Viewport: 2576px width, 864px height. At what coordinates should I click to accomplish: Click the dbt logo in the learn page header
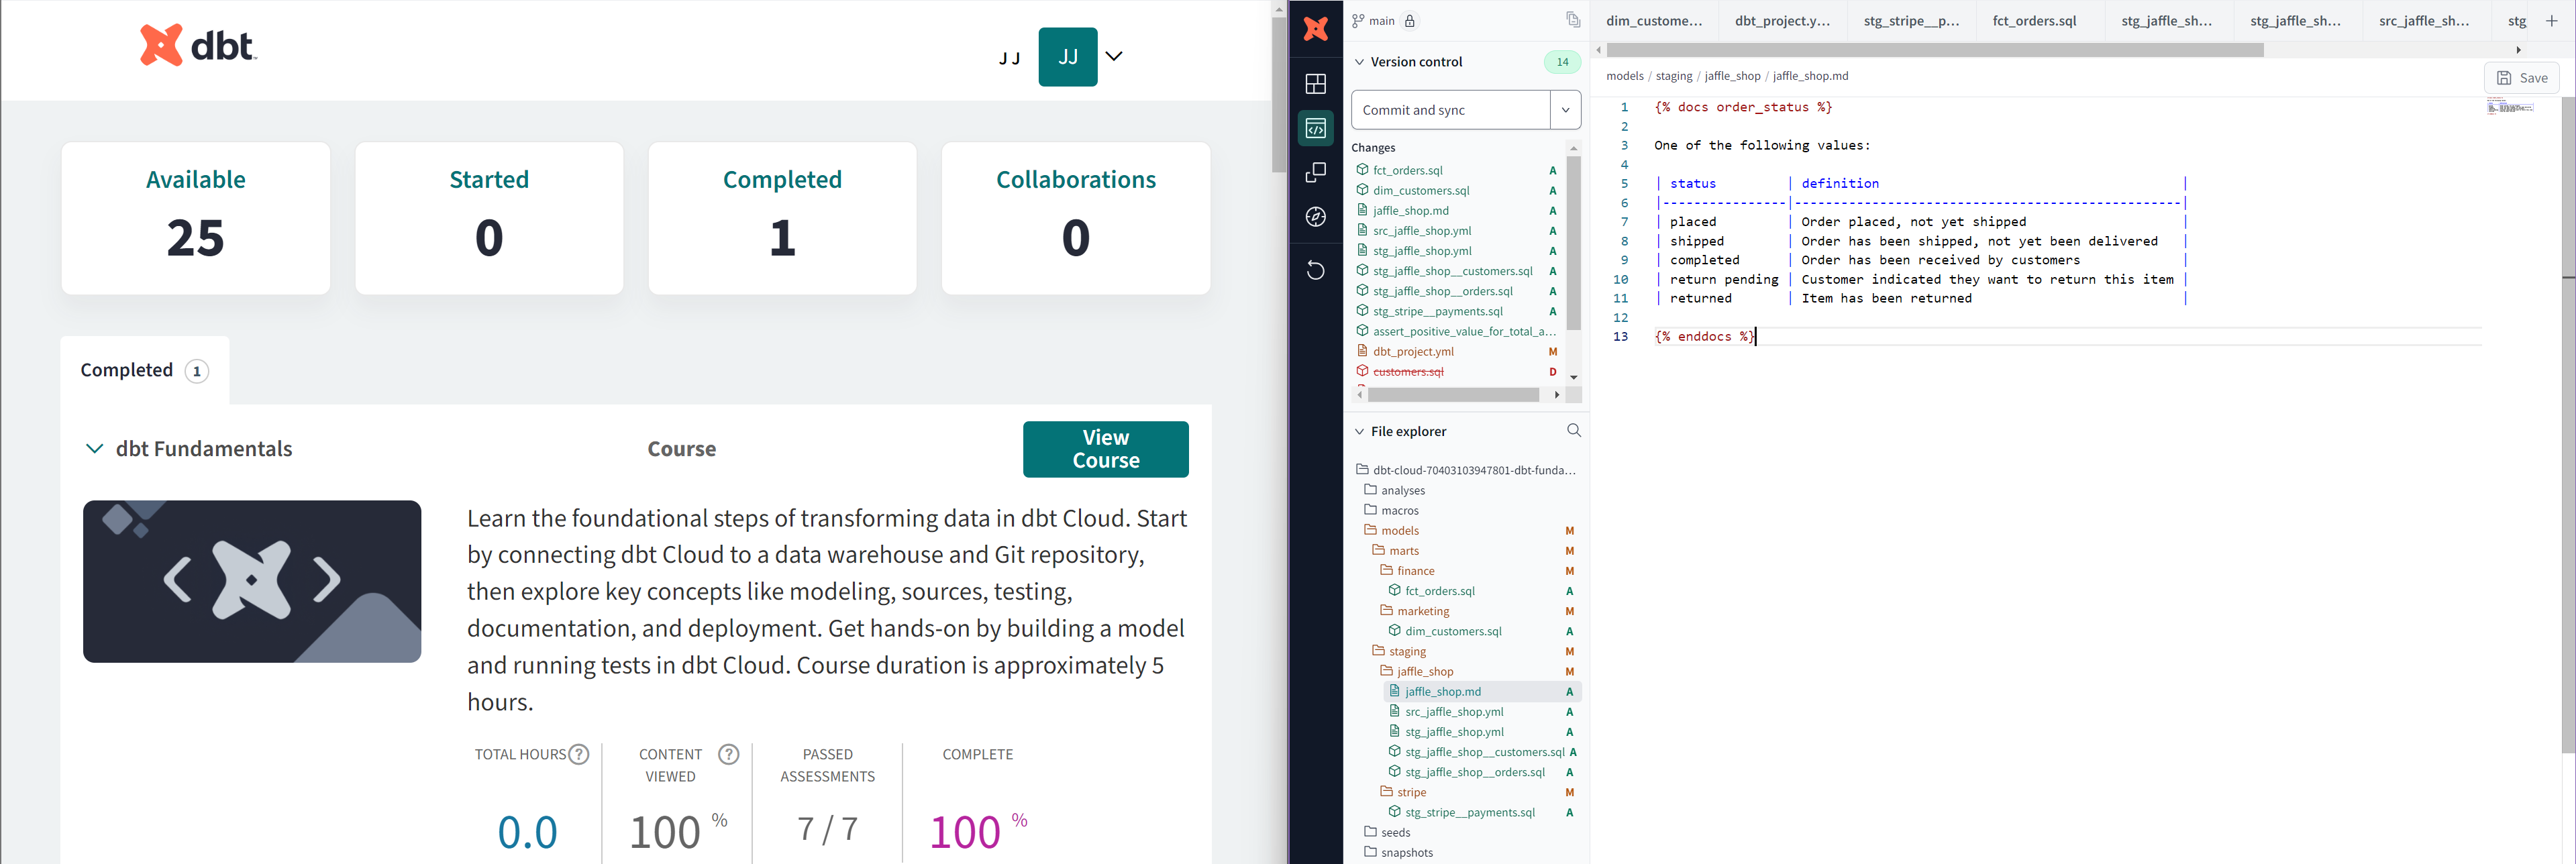[198, 45]
